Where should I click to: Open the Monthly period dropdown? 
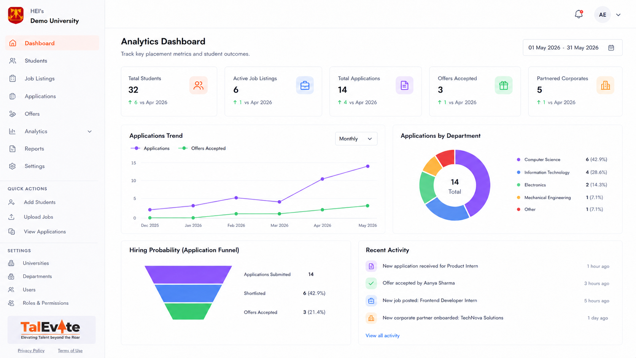356,139
